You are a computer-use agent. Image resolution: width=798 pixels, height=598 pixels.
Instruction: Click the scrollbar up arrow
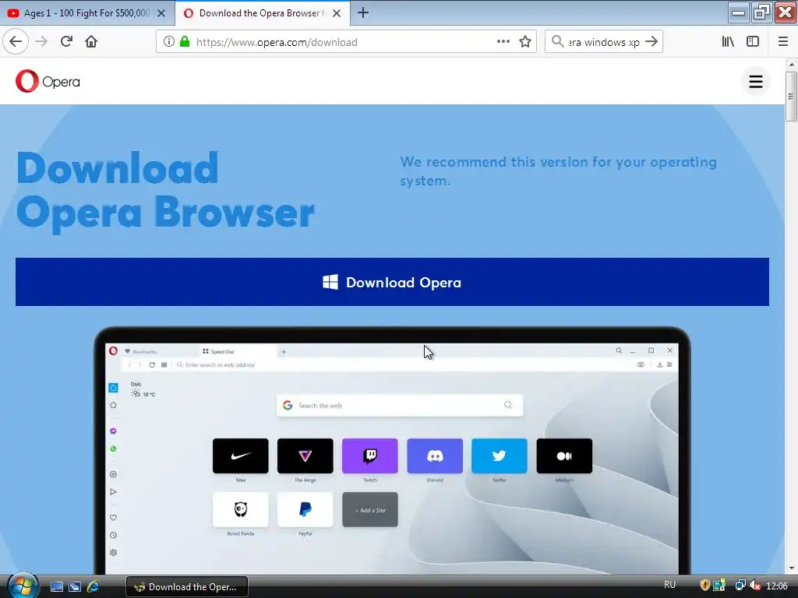[x=791, y=65]
